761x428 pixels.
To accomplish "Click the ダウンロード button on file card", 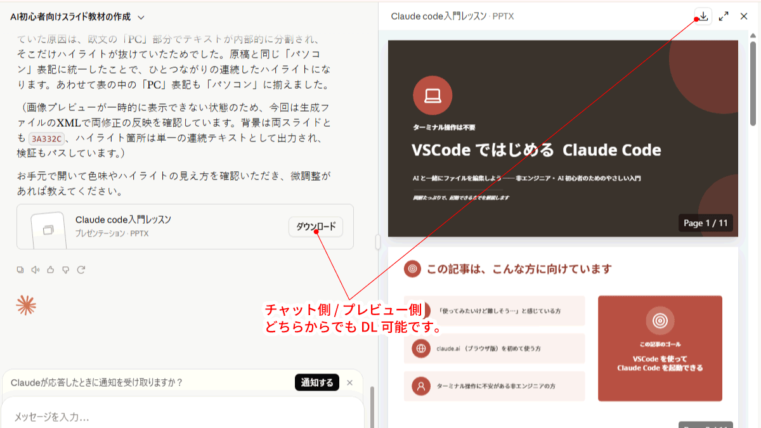I will [x=316, y=227].
